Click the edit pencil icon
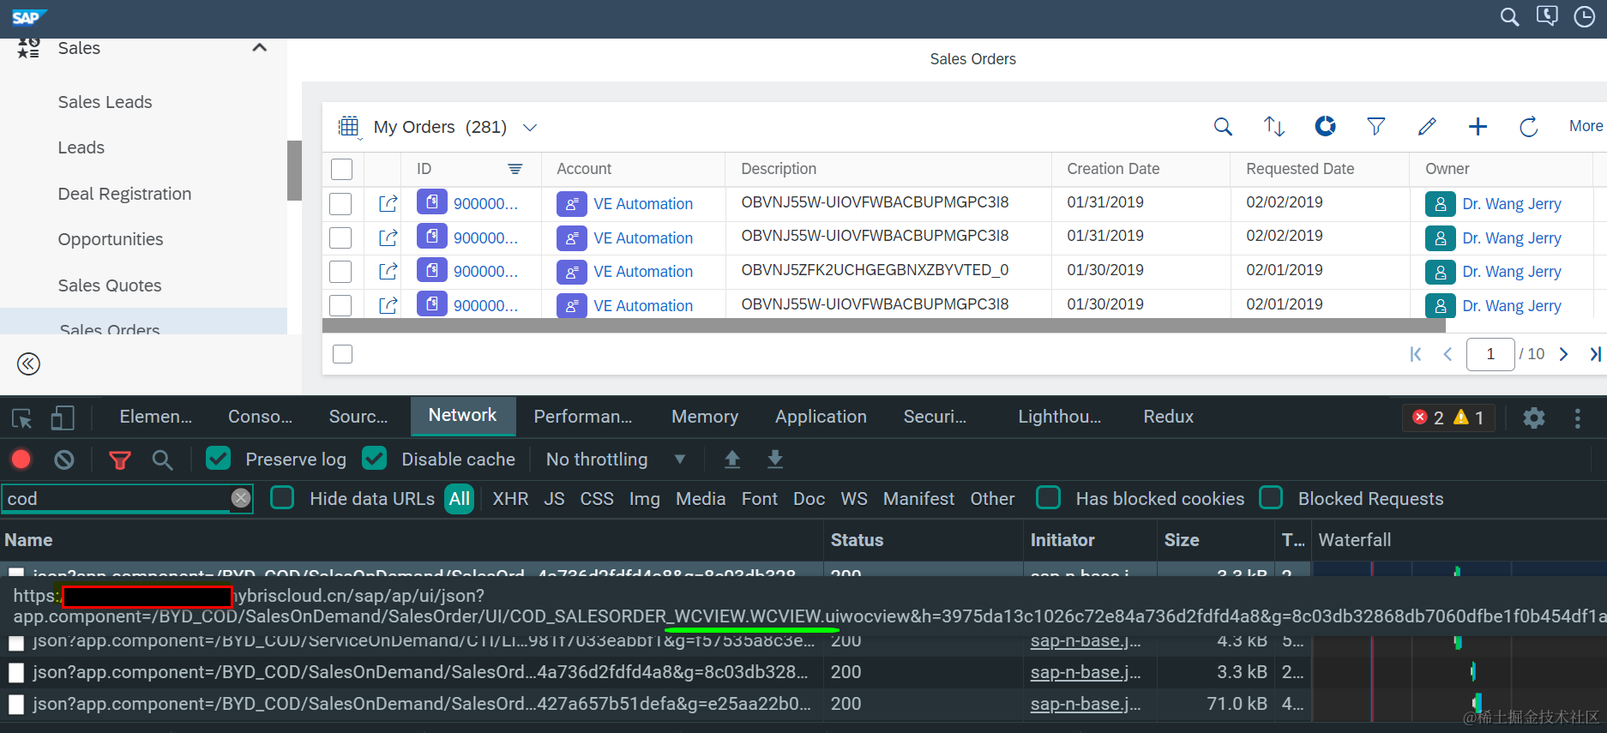Screen dimensions: 1607x733 tap(1427, 127)
